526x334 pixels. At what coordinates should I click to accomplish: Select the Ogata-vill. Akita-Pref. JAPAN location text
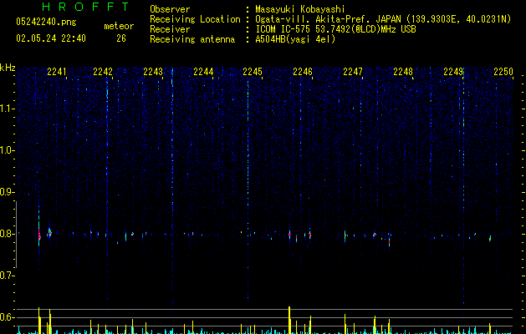pos(383,19)
